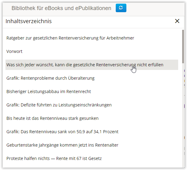Screen dimensions: 187x170
Task: Open 'Grafik: Defizite führten zu Leistungseinschränkungen'
Action: 59,105
